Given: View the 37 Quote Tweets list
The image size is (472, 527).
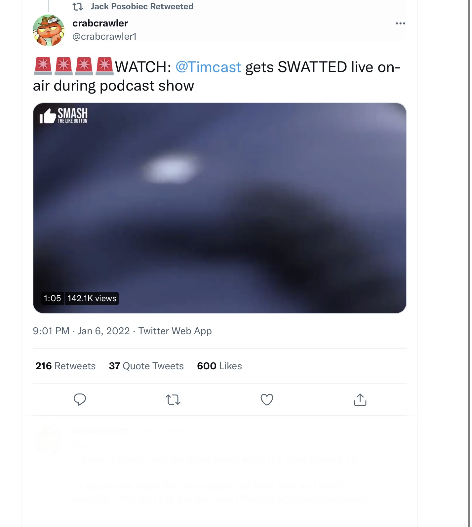Looking at the screenshot, I should pos(146,366).
